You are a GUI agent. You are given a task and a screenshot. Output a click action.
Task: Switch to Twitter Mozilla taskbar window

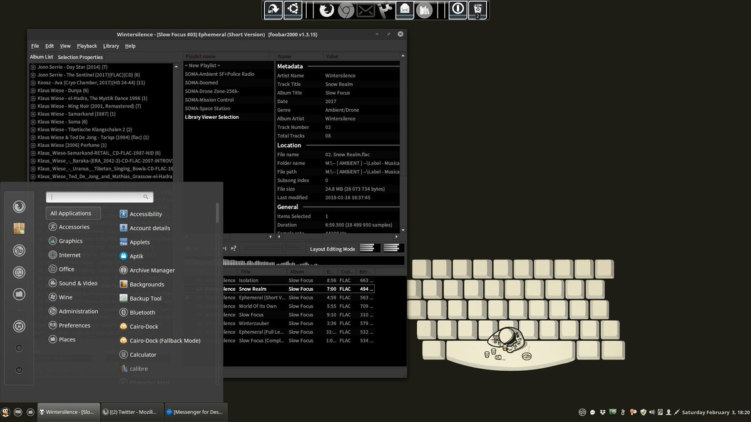point(131,412)
